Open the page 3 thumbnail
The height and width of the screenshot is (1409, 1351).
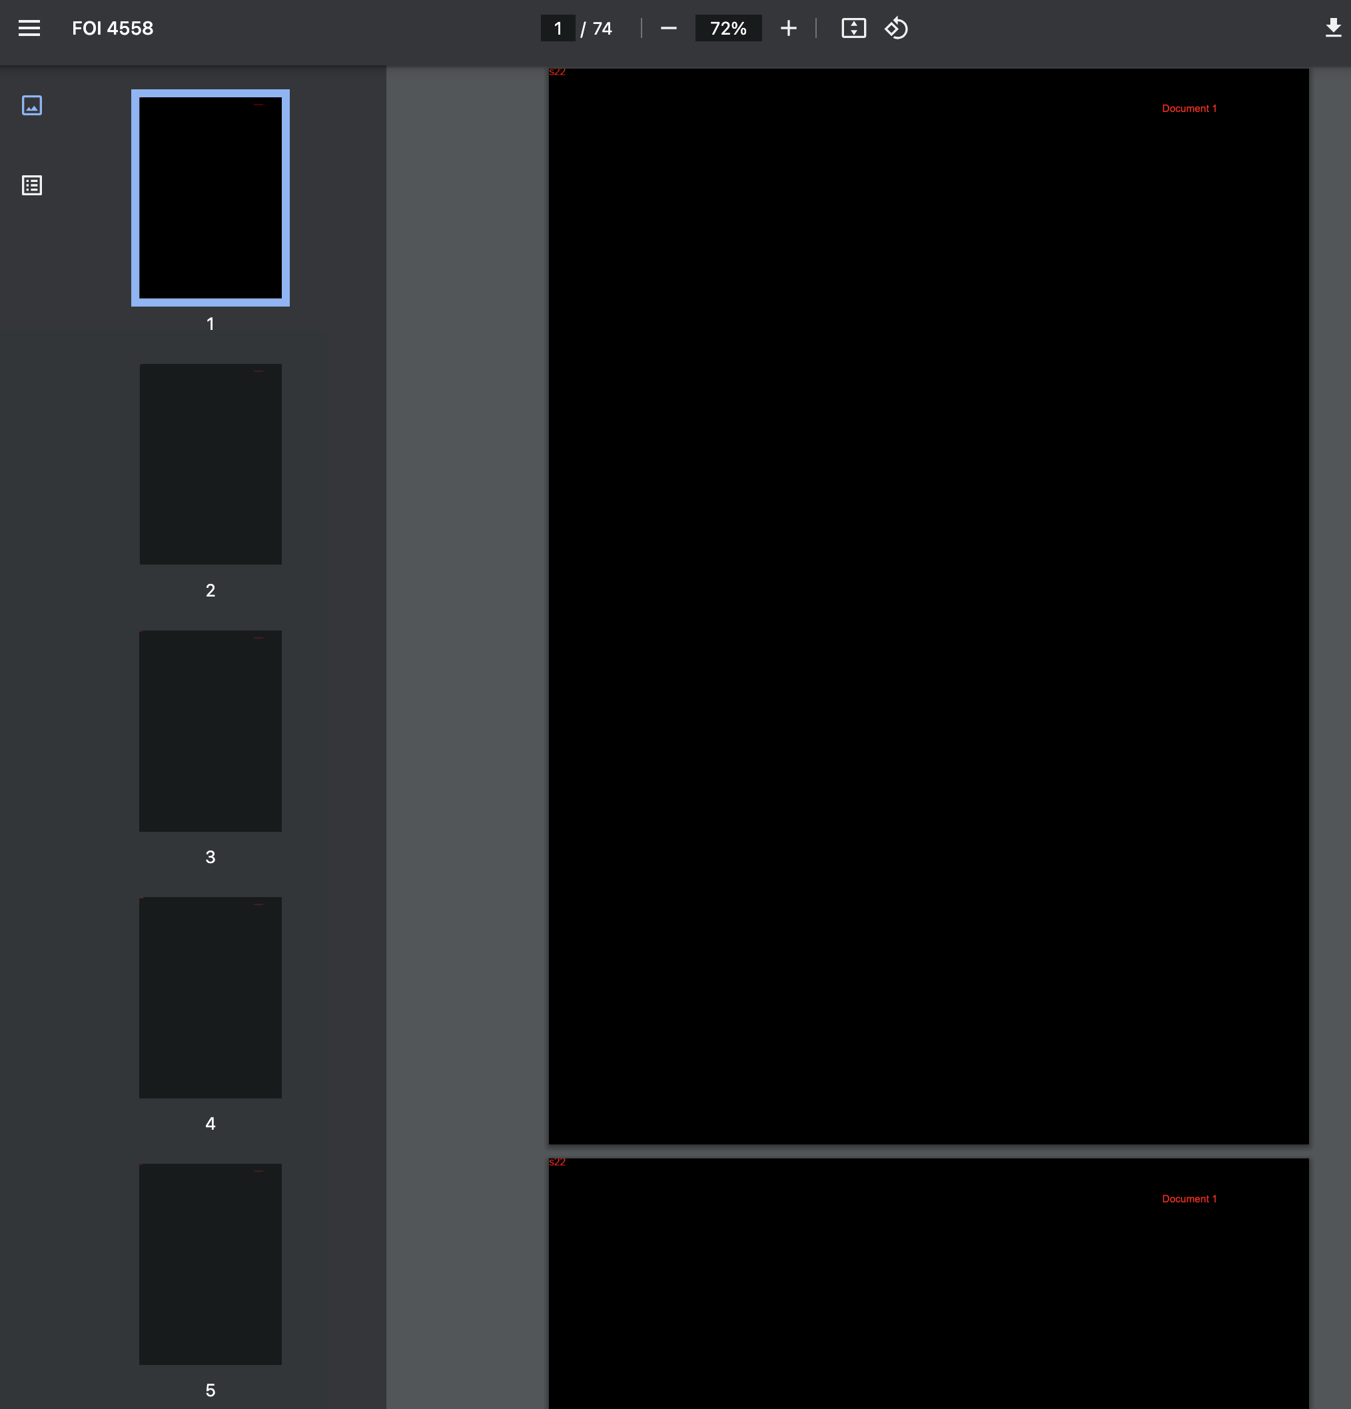pyautogui.click(x=210, y=730)
